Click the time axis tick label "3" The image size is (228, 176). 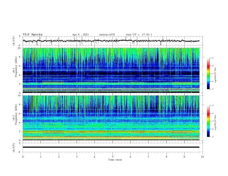click(77, 157)
